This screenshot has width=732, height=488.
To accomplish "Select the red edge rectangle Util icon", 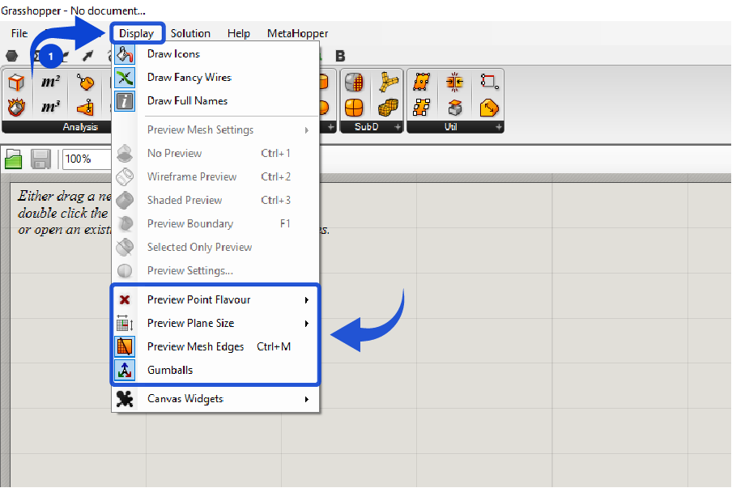I will (489, 82).
